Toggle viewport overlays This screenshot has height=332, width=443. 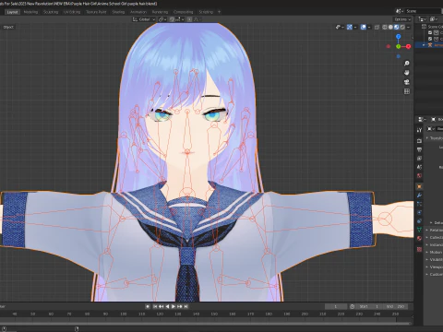364,27
